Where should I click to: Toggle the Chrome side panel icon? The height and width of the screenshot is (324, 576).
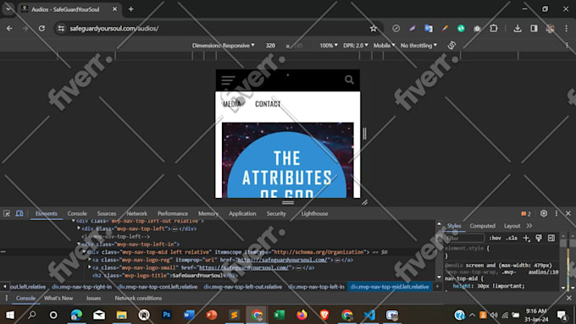click(534, 28)
